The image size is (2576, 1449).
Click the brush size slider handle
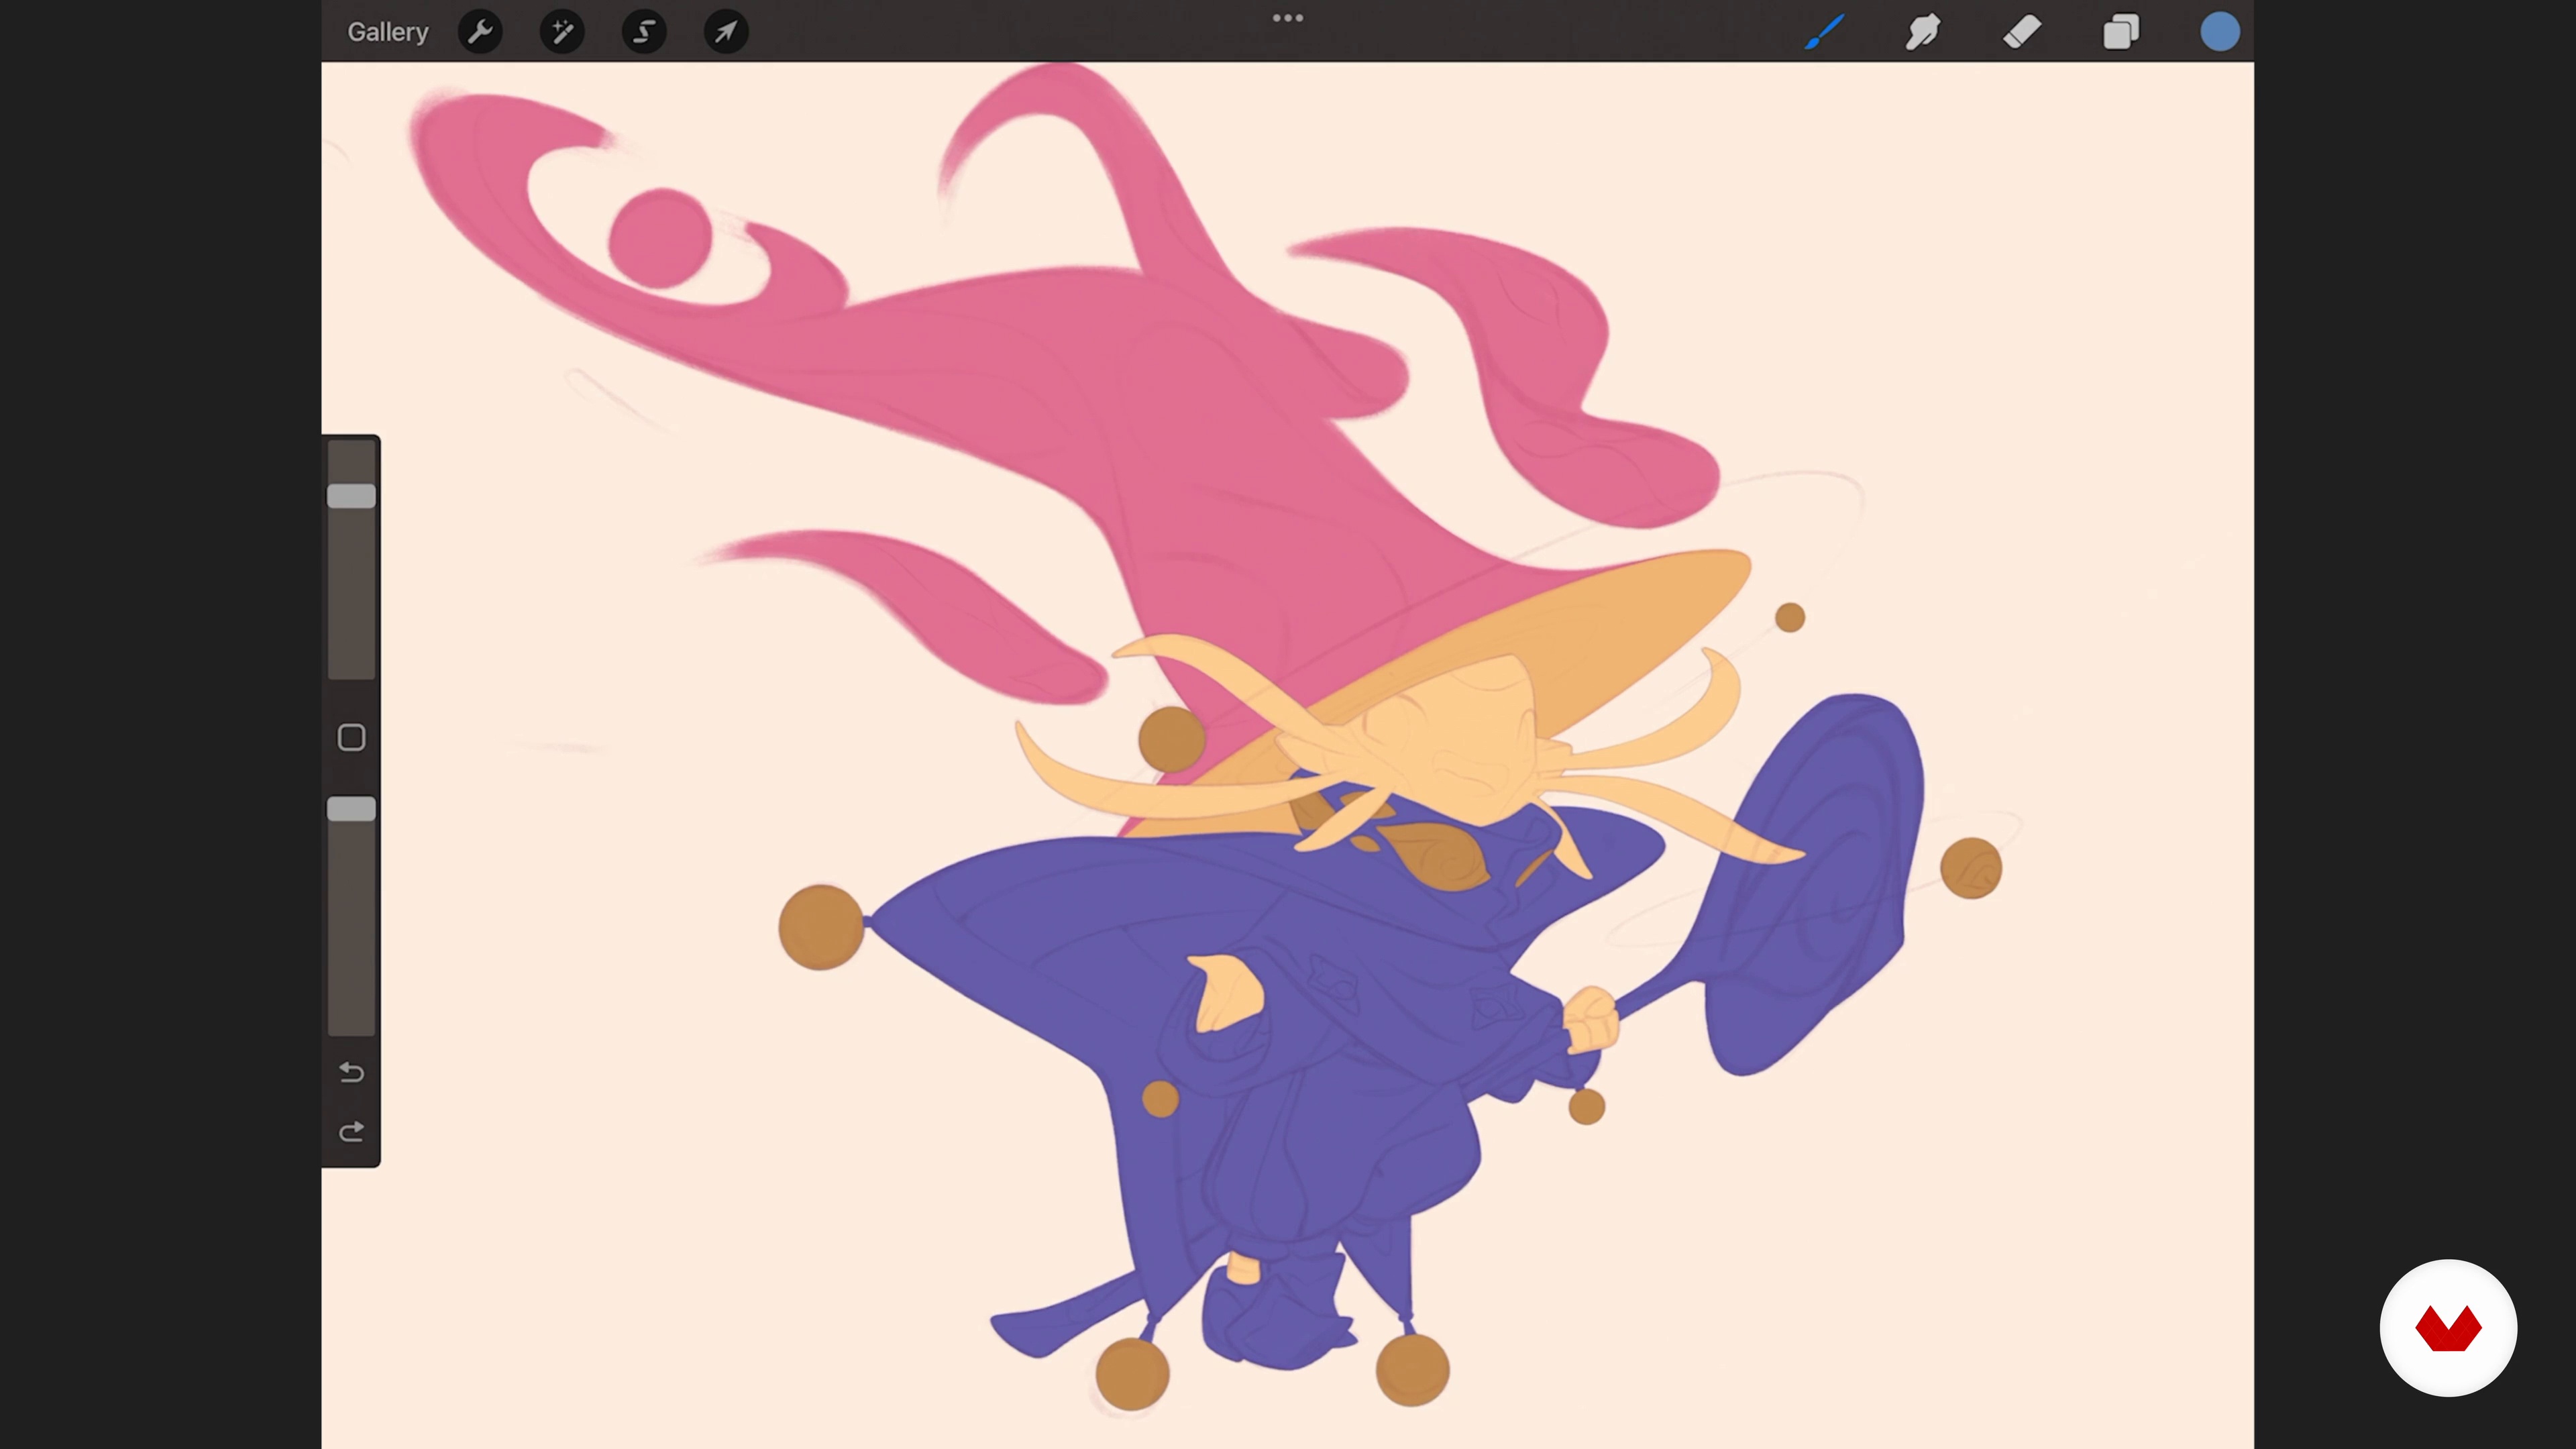pyautogui.click(x=351, y=496)
